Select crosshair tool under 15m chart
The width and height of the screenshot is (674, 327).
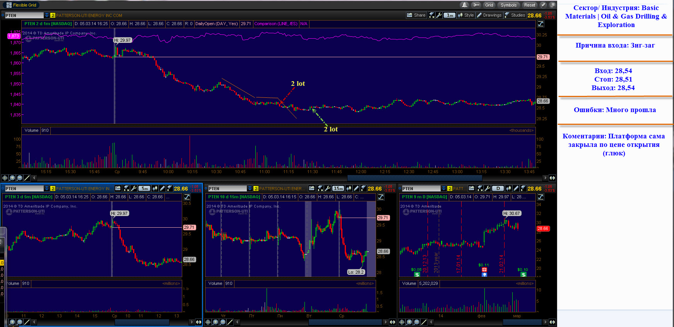pyautogui.click(x=208, y=322)
